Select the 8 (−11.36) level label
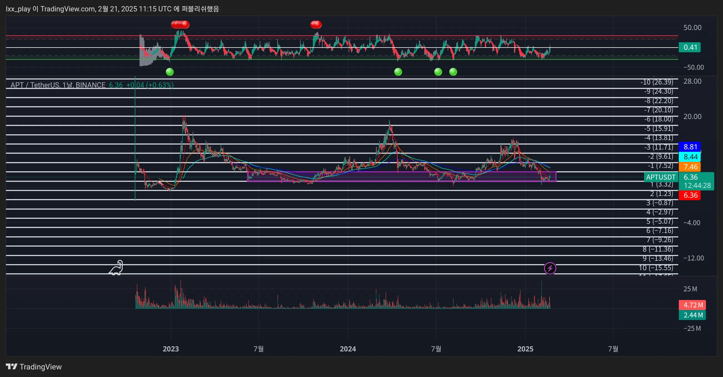723x377 pixels. click(658, 249)
